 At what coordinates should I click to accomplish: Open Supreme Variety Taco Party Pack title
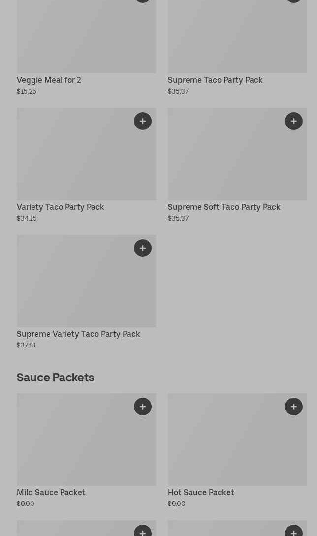coord(78,334)
